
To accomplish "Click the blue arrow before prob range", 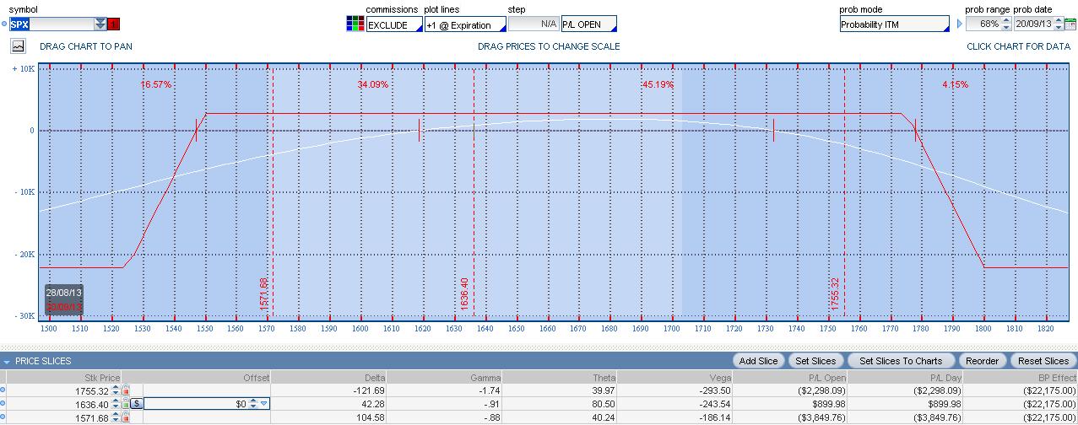I will pos(959,24).
